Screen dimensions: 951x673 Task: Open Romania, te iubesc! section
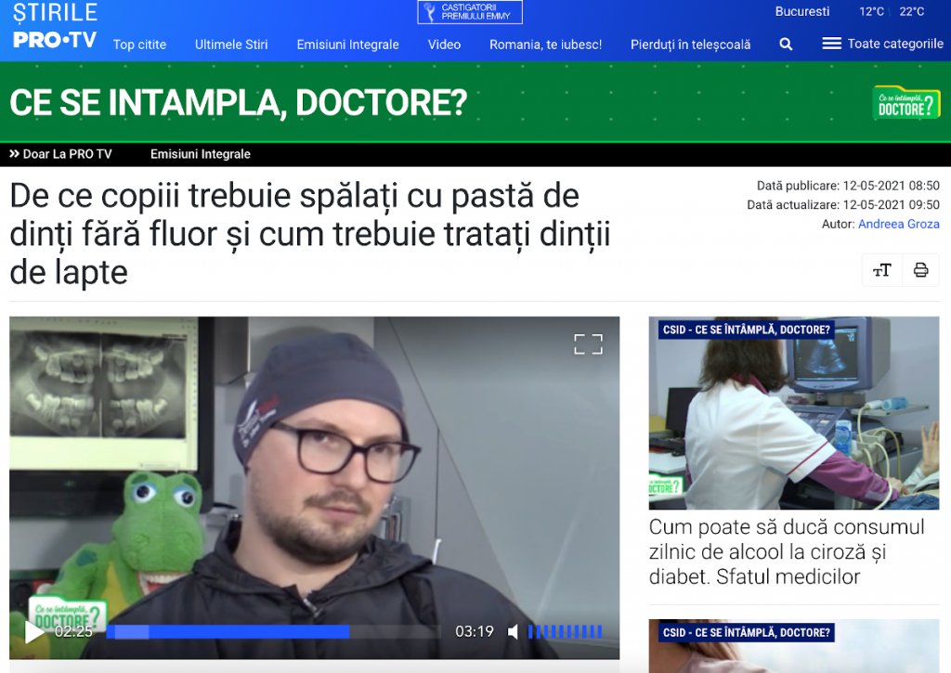coord(545,45)
